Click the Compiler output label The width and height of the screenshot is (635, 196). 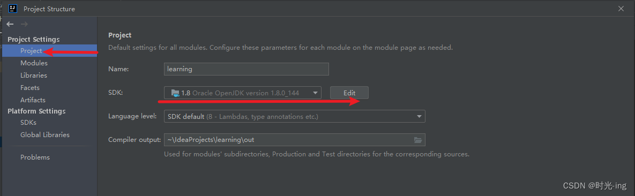tap(135, 140)
